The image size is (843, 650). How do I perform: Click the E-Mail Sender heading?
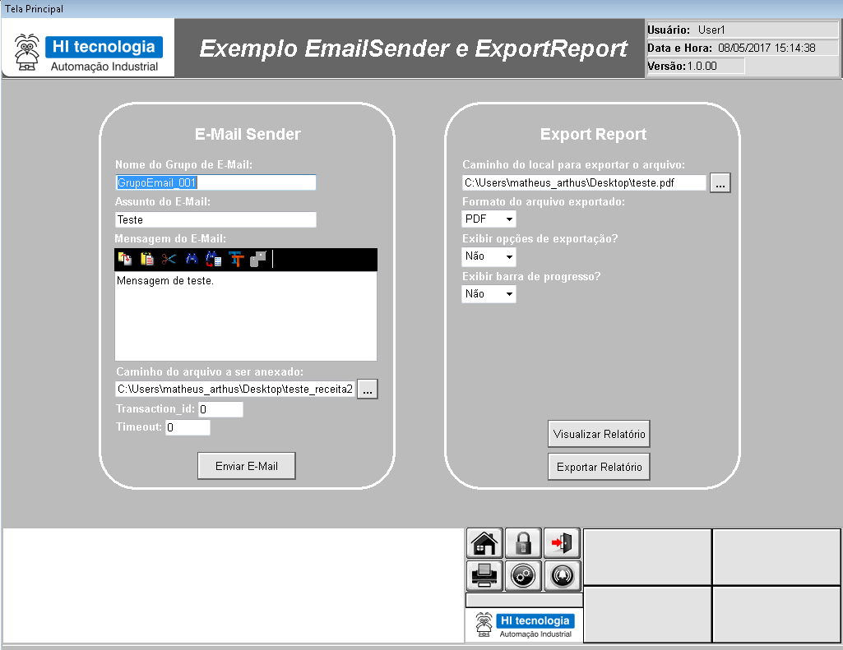pos(248,134)
